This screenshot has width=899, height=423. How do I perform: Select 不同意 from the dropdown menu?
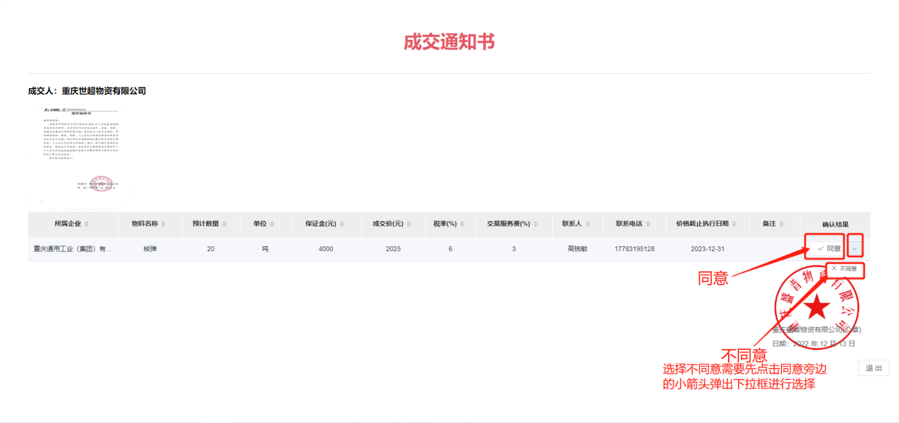[844, 270]
